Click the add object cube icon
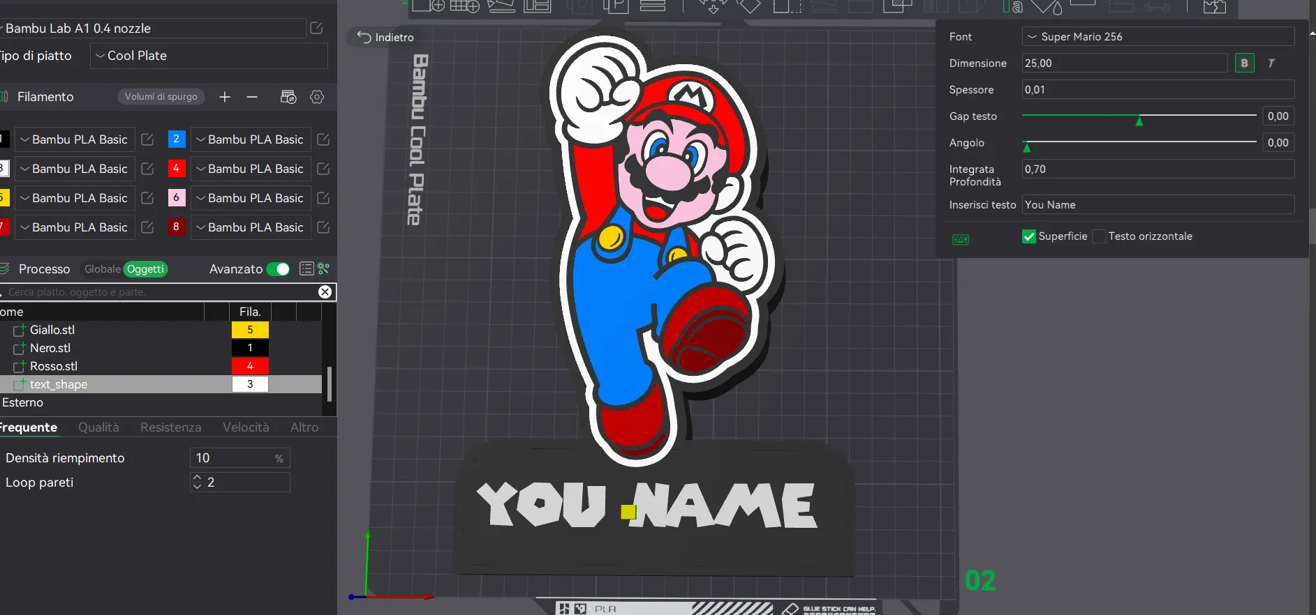1316x615 pixels. (x=429, y=6)
